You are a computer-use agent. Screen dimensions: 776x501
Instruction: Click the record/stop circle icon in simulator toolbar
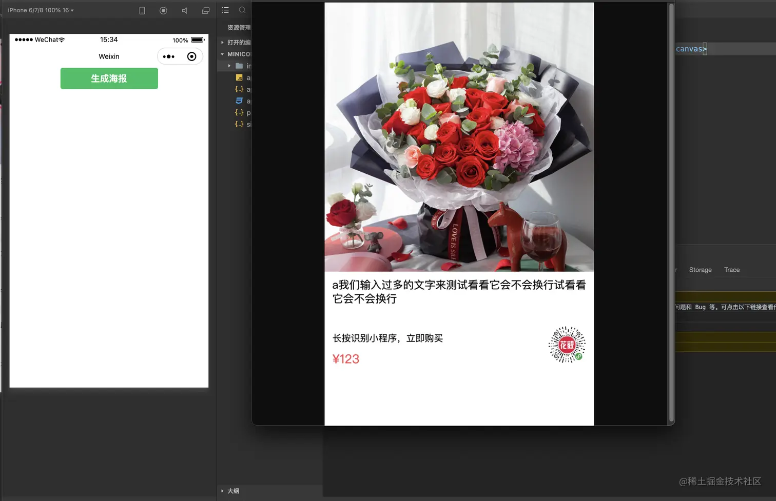[163, 10]
